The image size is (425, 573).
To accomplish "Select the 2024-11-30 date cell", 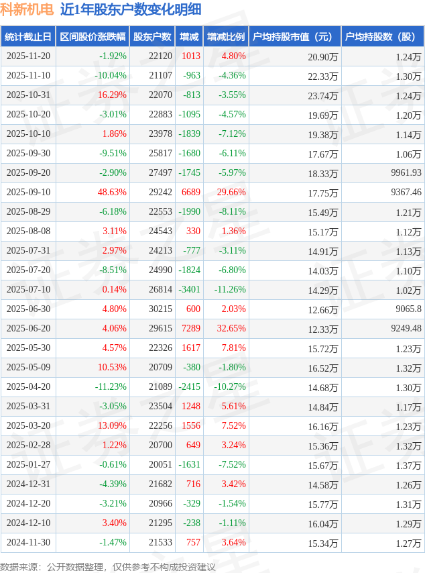I will point(28,543).
